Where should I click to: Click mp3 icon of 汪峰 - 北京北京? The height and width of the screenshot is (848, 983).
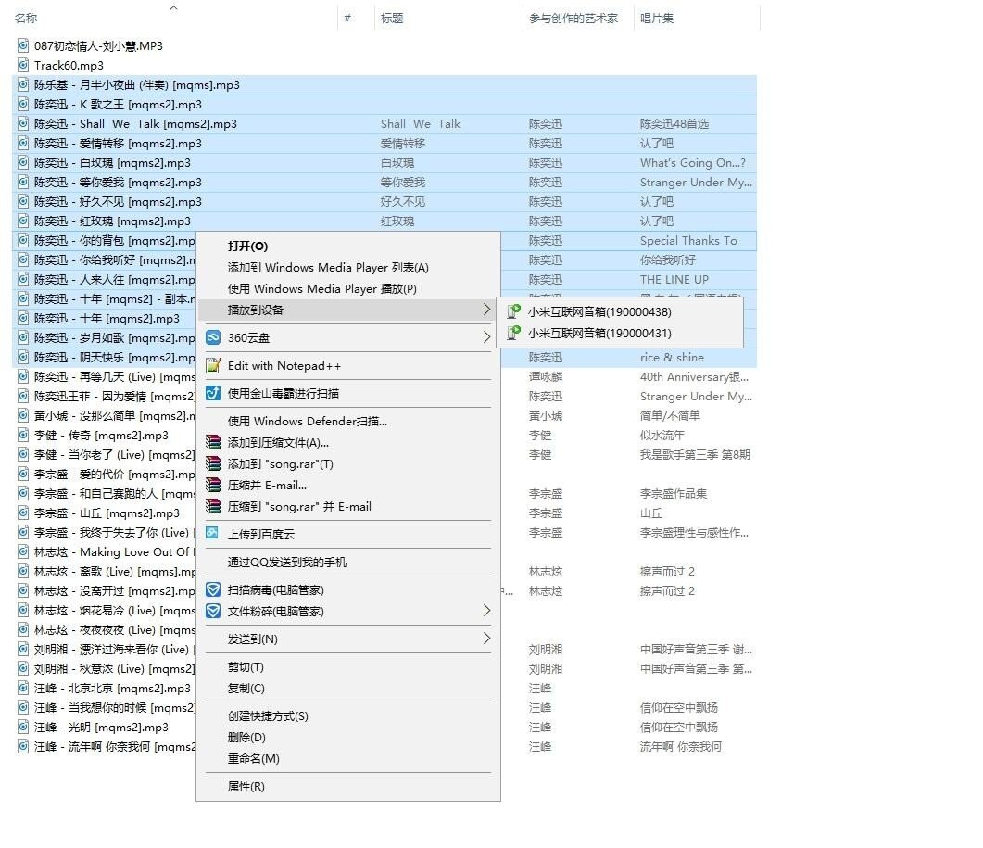pyautogui.click(x=23, y=688)
